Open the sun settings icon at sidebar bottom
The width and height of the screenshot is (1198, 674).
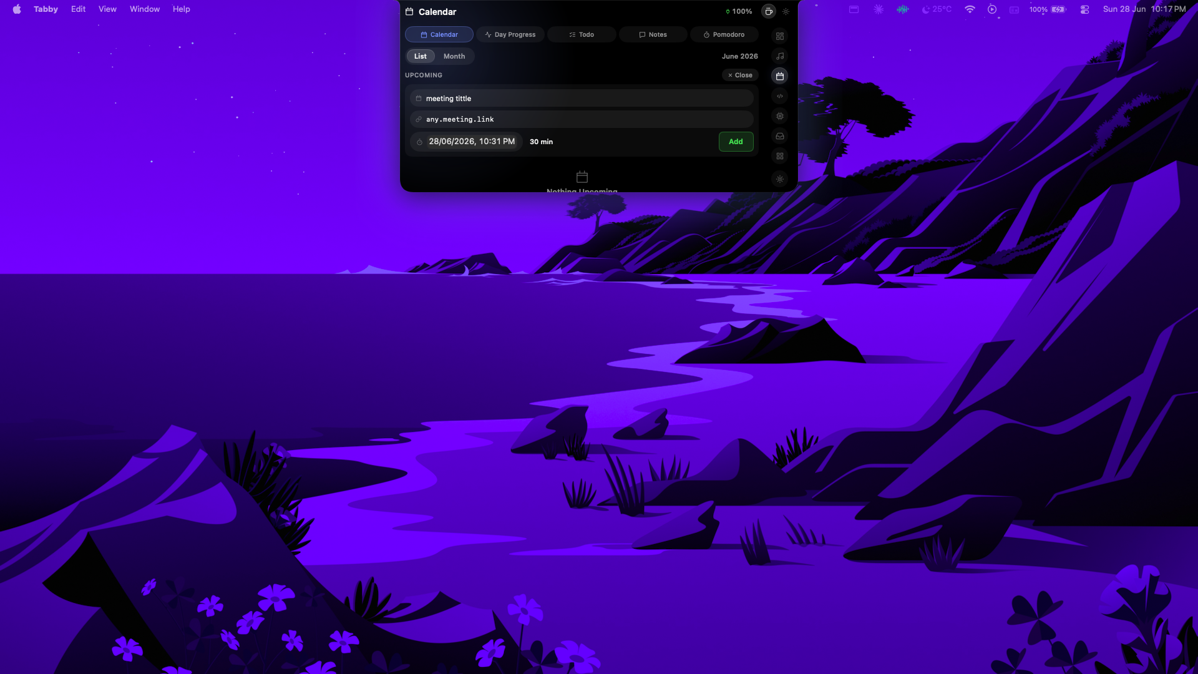pyautogui.click(x=780, y=179)
